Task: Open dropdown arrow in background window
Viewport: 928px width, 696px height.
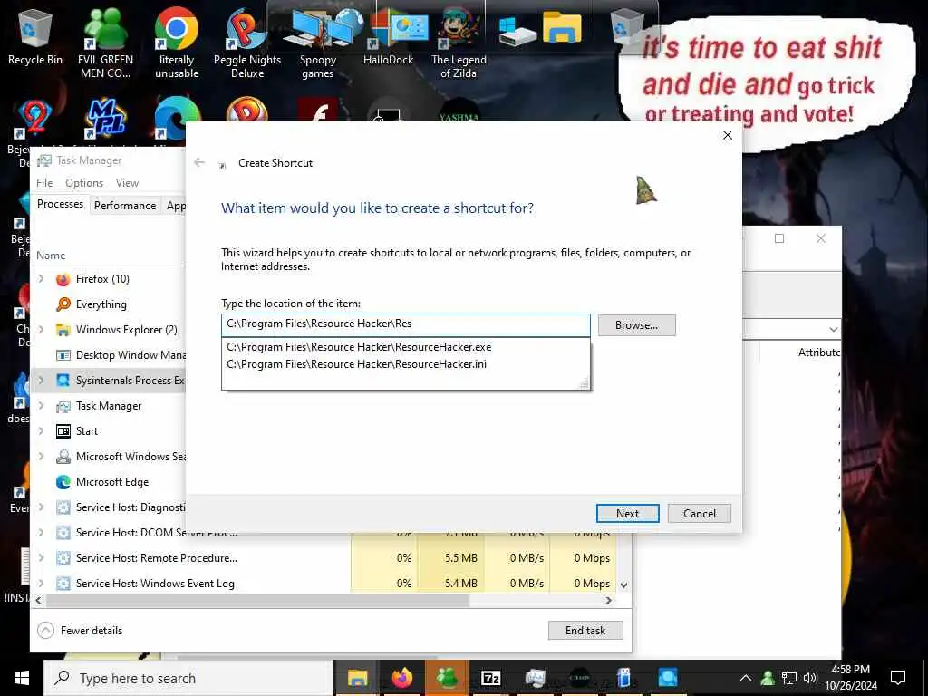Action: tap(834, 329)
